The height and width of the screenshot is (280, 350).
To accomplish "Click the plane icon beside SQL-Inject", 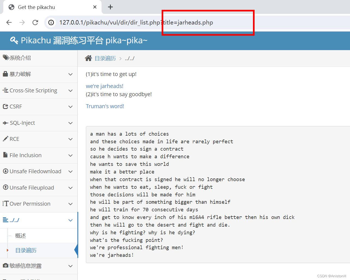I will point(5,123).
